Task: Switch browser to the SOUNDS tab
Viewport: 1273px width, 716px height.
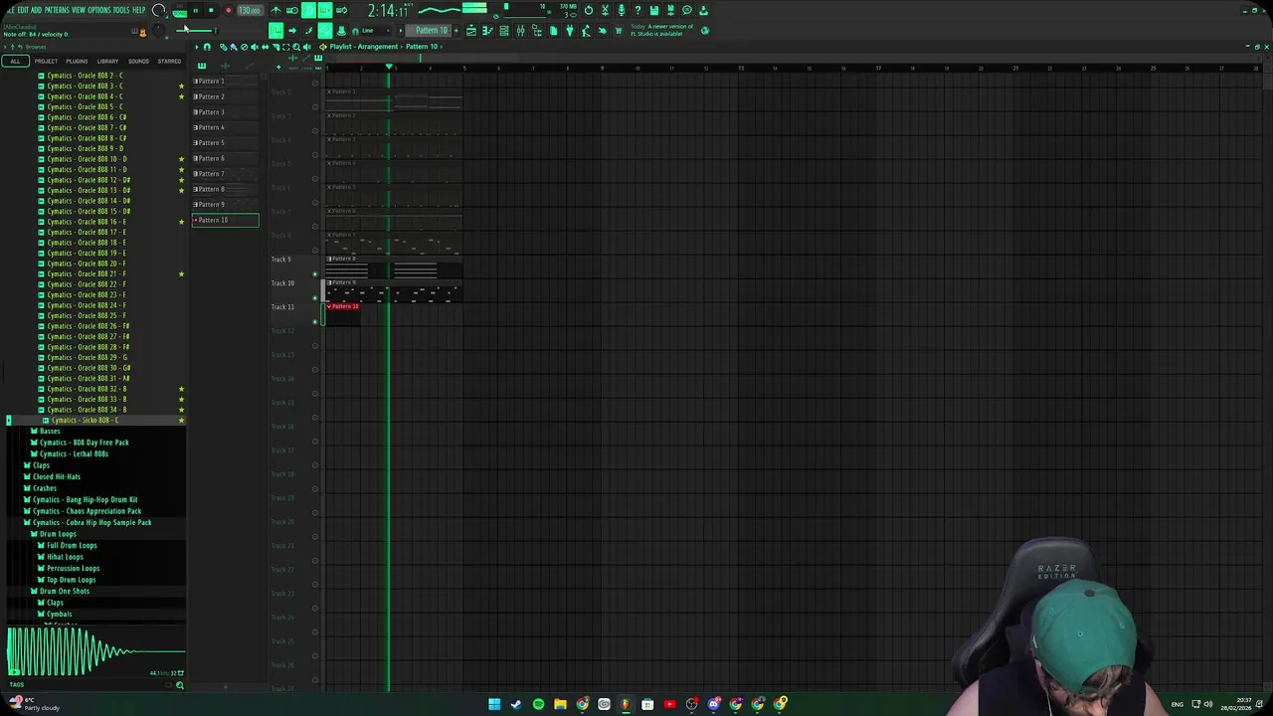Action: pyautogui.click(x=138, y=61)
